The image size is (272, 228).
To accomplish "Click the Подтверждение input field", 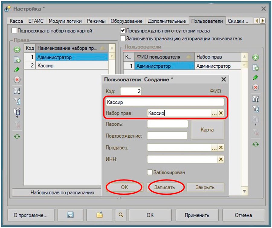I will tap(167, 136).
